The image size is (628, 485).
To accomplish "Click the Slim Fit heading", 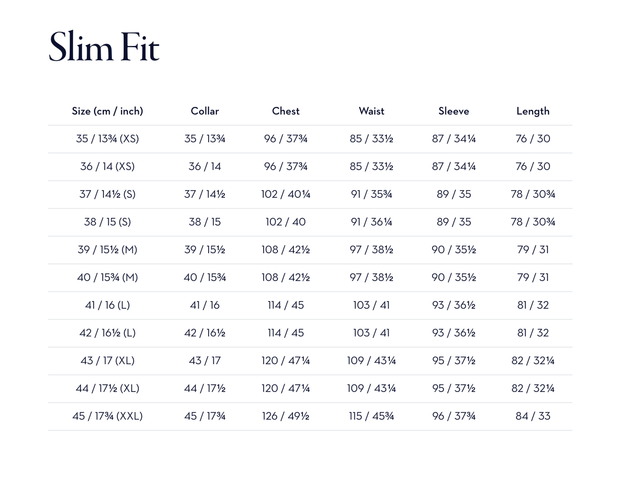I will click(104, 47).
